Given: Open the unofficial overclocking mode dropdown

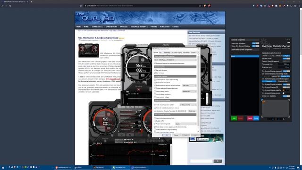Looking at the screenshot, I should point(185,124).
